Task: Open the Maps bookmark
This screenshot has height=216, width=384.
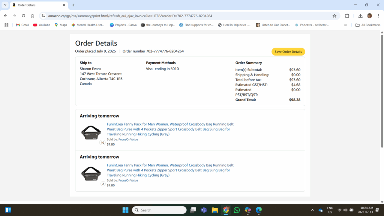Action: (x=61, y=25)
